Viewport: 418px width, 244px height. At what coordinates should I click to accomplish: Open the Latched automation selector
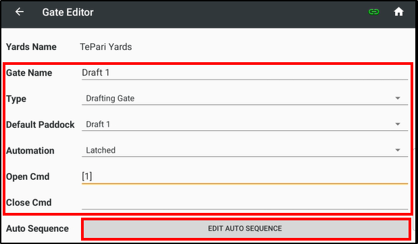tap(244, 150)
